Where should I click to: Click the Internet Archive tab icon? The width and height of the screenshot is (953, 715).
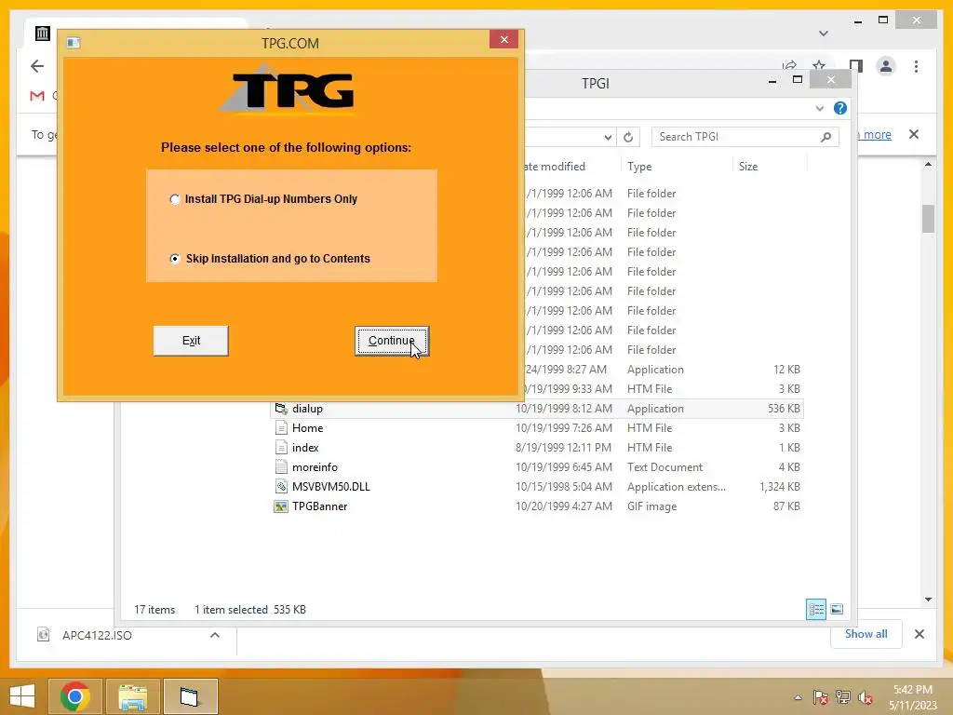point(42,34)
